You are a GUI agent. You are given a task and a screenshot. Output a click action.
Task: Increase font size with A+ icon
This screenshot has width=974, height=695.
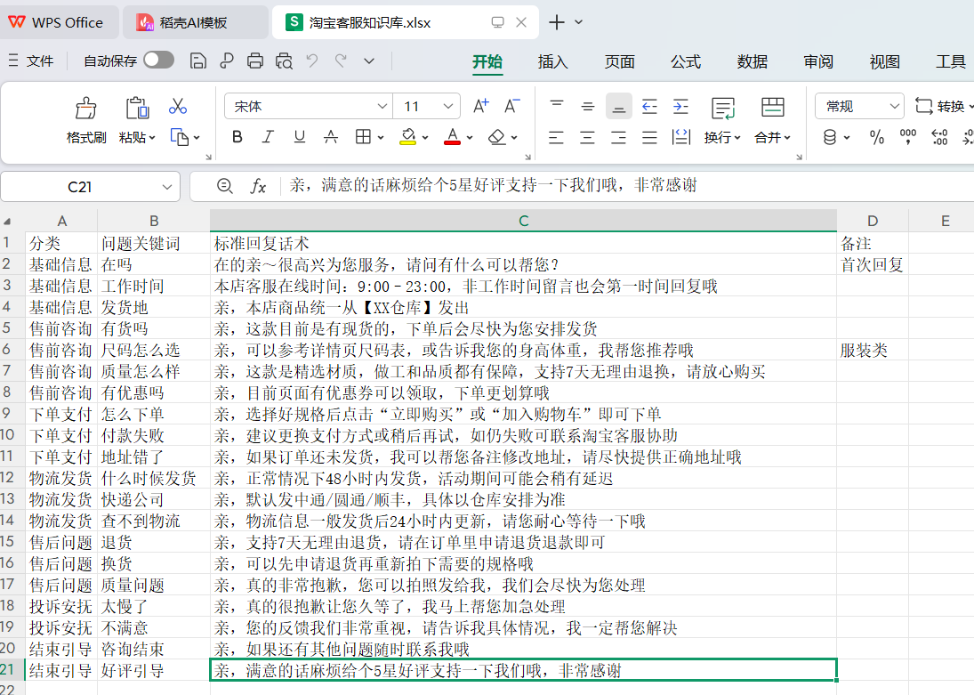(x=481, y=106)
